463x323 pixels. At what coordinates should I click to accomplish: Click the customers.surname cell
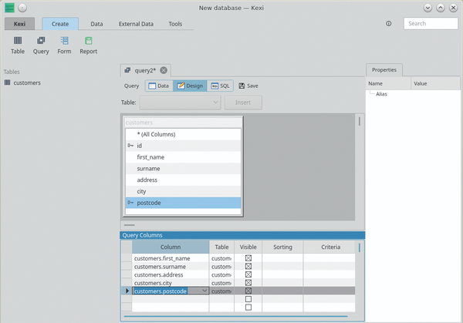click(x=171, y=267)
